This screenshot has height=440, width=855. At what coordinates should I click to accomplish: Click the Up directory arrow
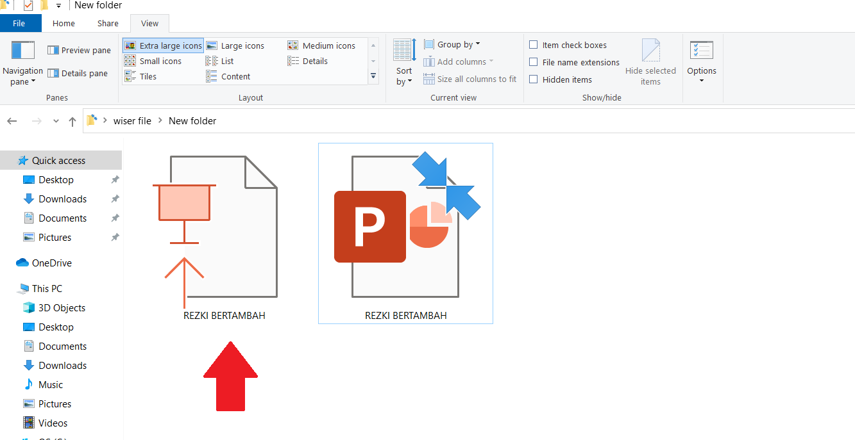pyautogui.click(x=72, y=121)
